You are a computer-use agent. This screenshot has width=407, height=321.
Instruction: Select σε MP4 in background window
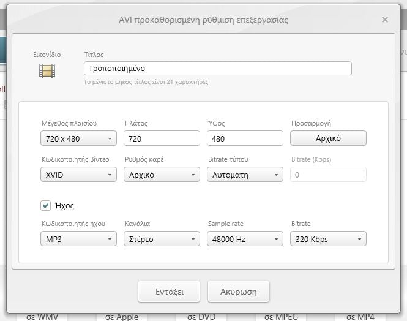360,317
